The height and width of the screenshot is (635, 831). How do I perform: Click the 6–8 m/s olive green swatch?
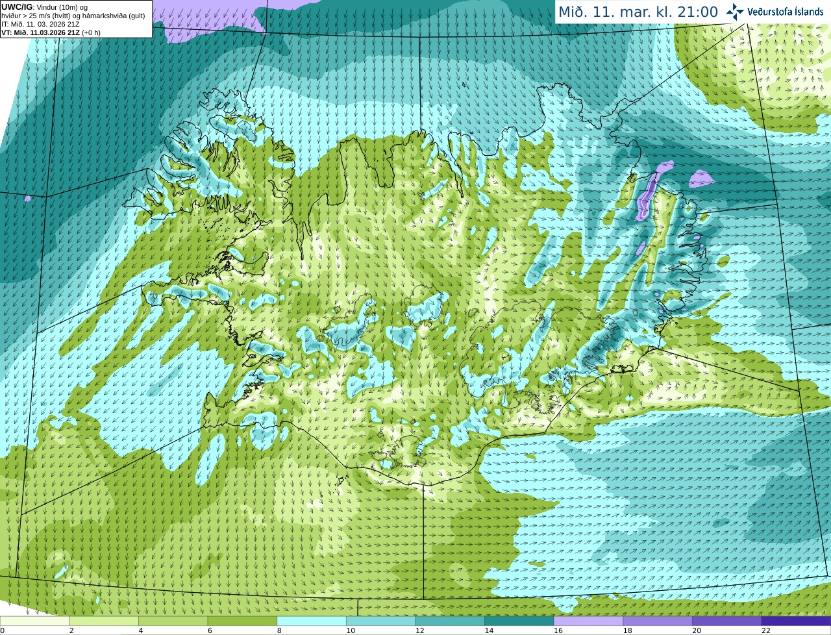click(x=242, y=621)
